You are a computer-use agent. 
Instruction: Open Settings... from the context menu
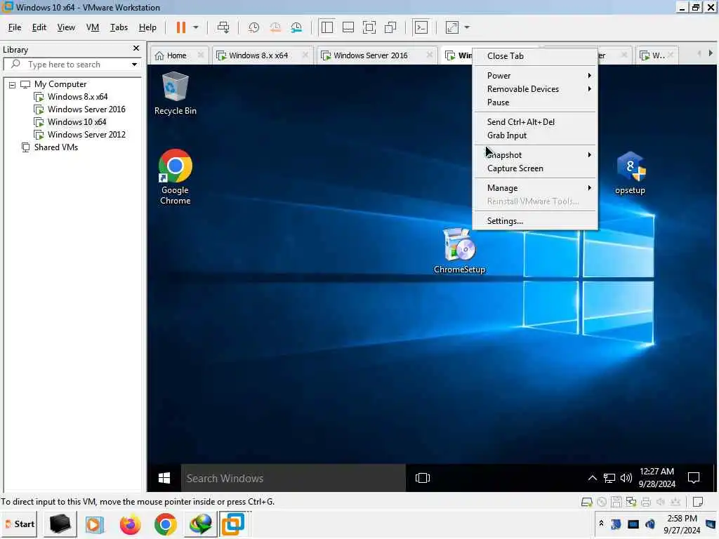(535, 221)
